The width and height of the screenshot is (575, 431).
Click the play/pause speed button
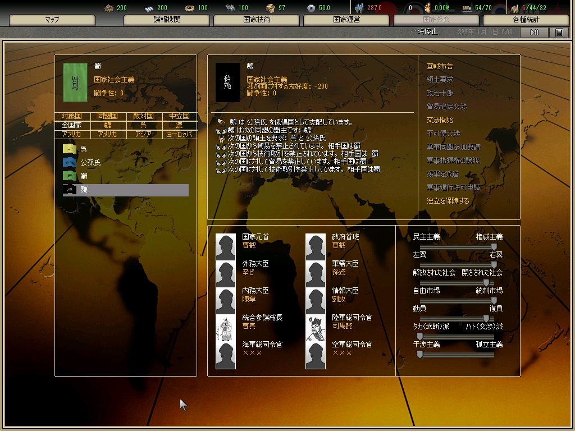point(534,32)
